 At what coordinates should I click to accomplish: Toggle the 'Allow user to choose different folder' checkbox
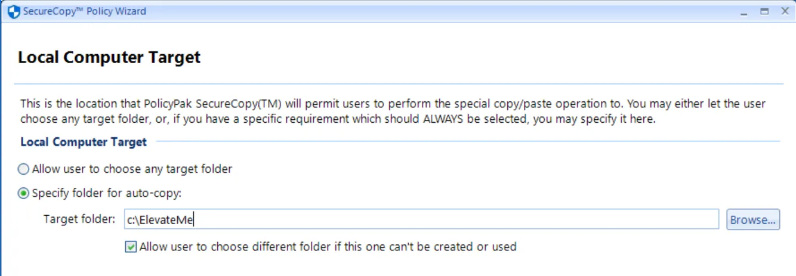click(131, 246)
